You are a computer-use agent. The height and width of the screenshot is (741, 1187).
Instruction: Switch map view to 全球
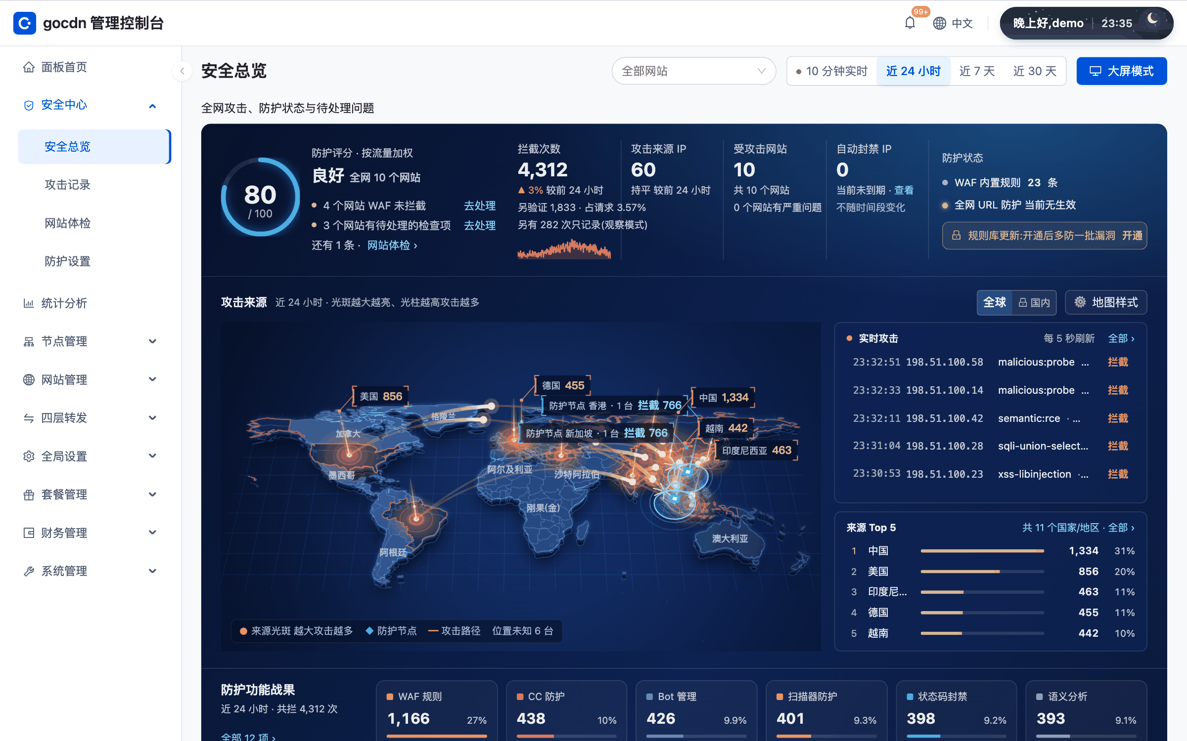(x=995, y=302)
